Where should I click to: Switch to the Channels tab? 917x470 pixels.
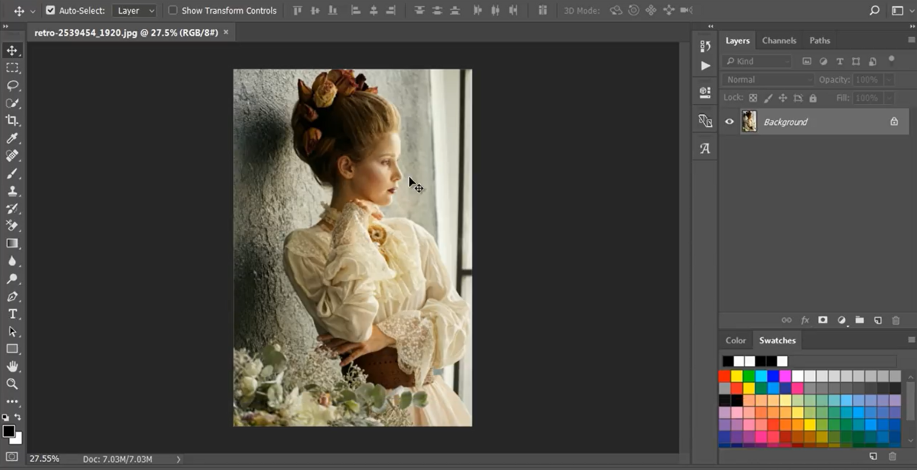coord(779,40)
